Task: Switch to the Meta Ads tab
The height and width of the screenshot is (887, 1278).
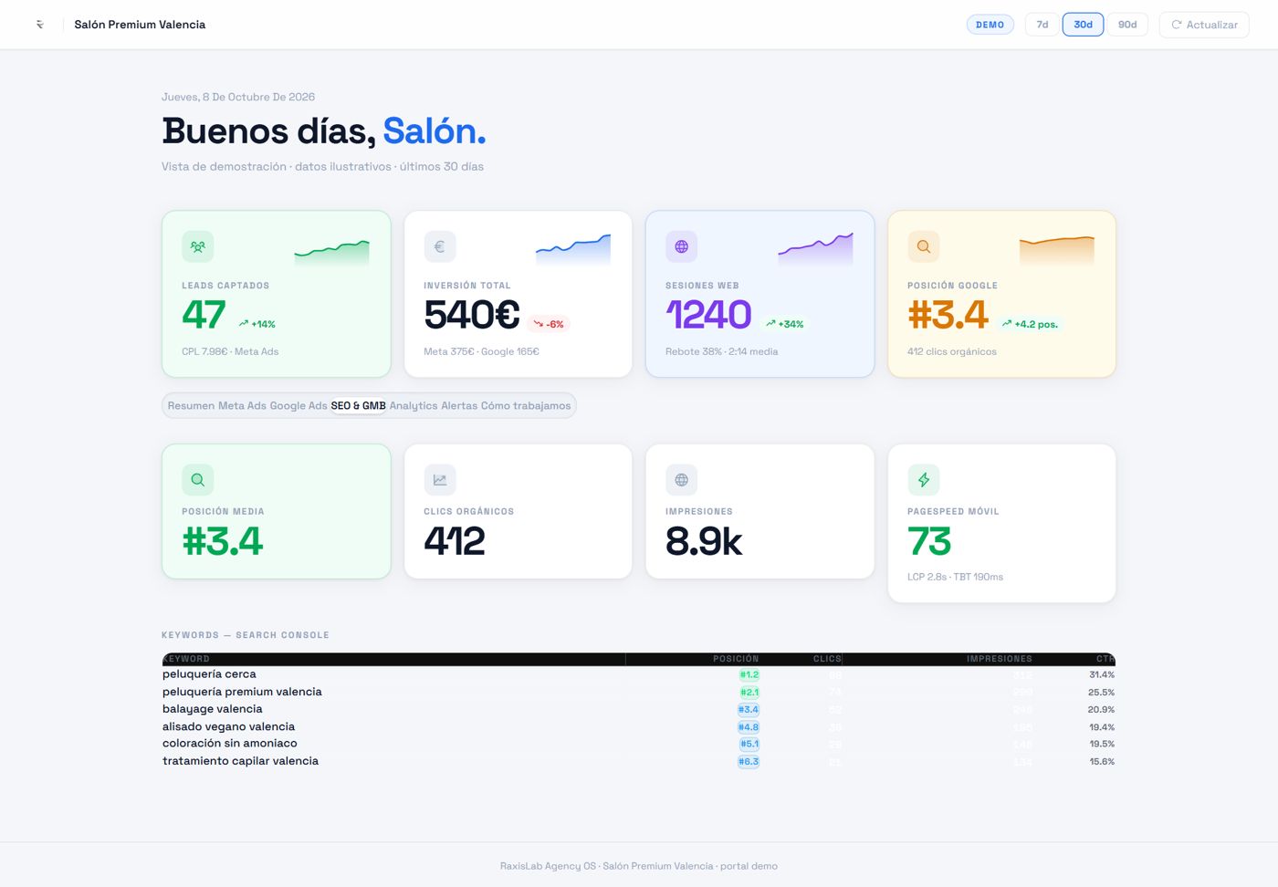Action: click(x=242, y=406)
